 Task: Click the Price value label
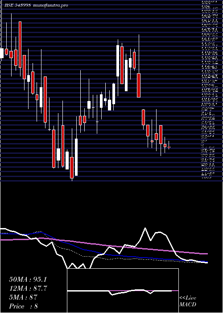24,306
